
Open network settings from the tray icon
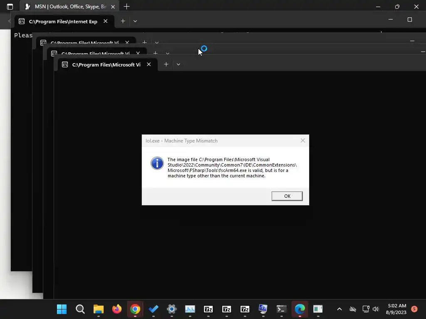coord(366,309)
